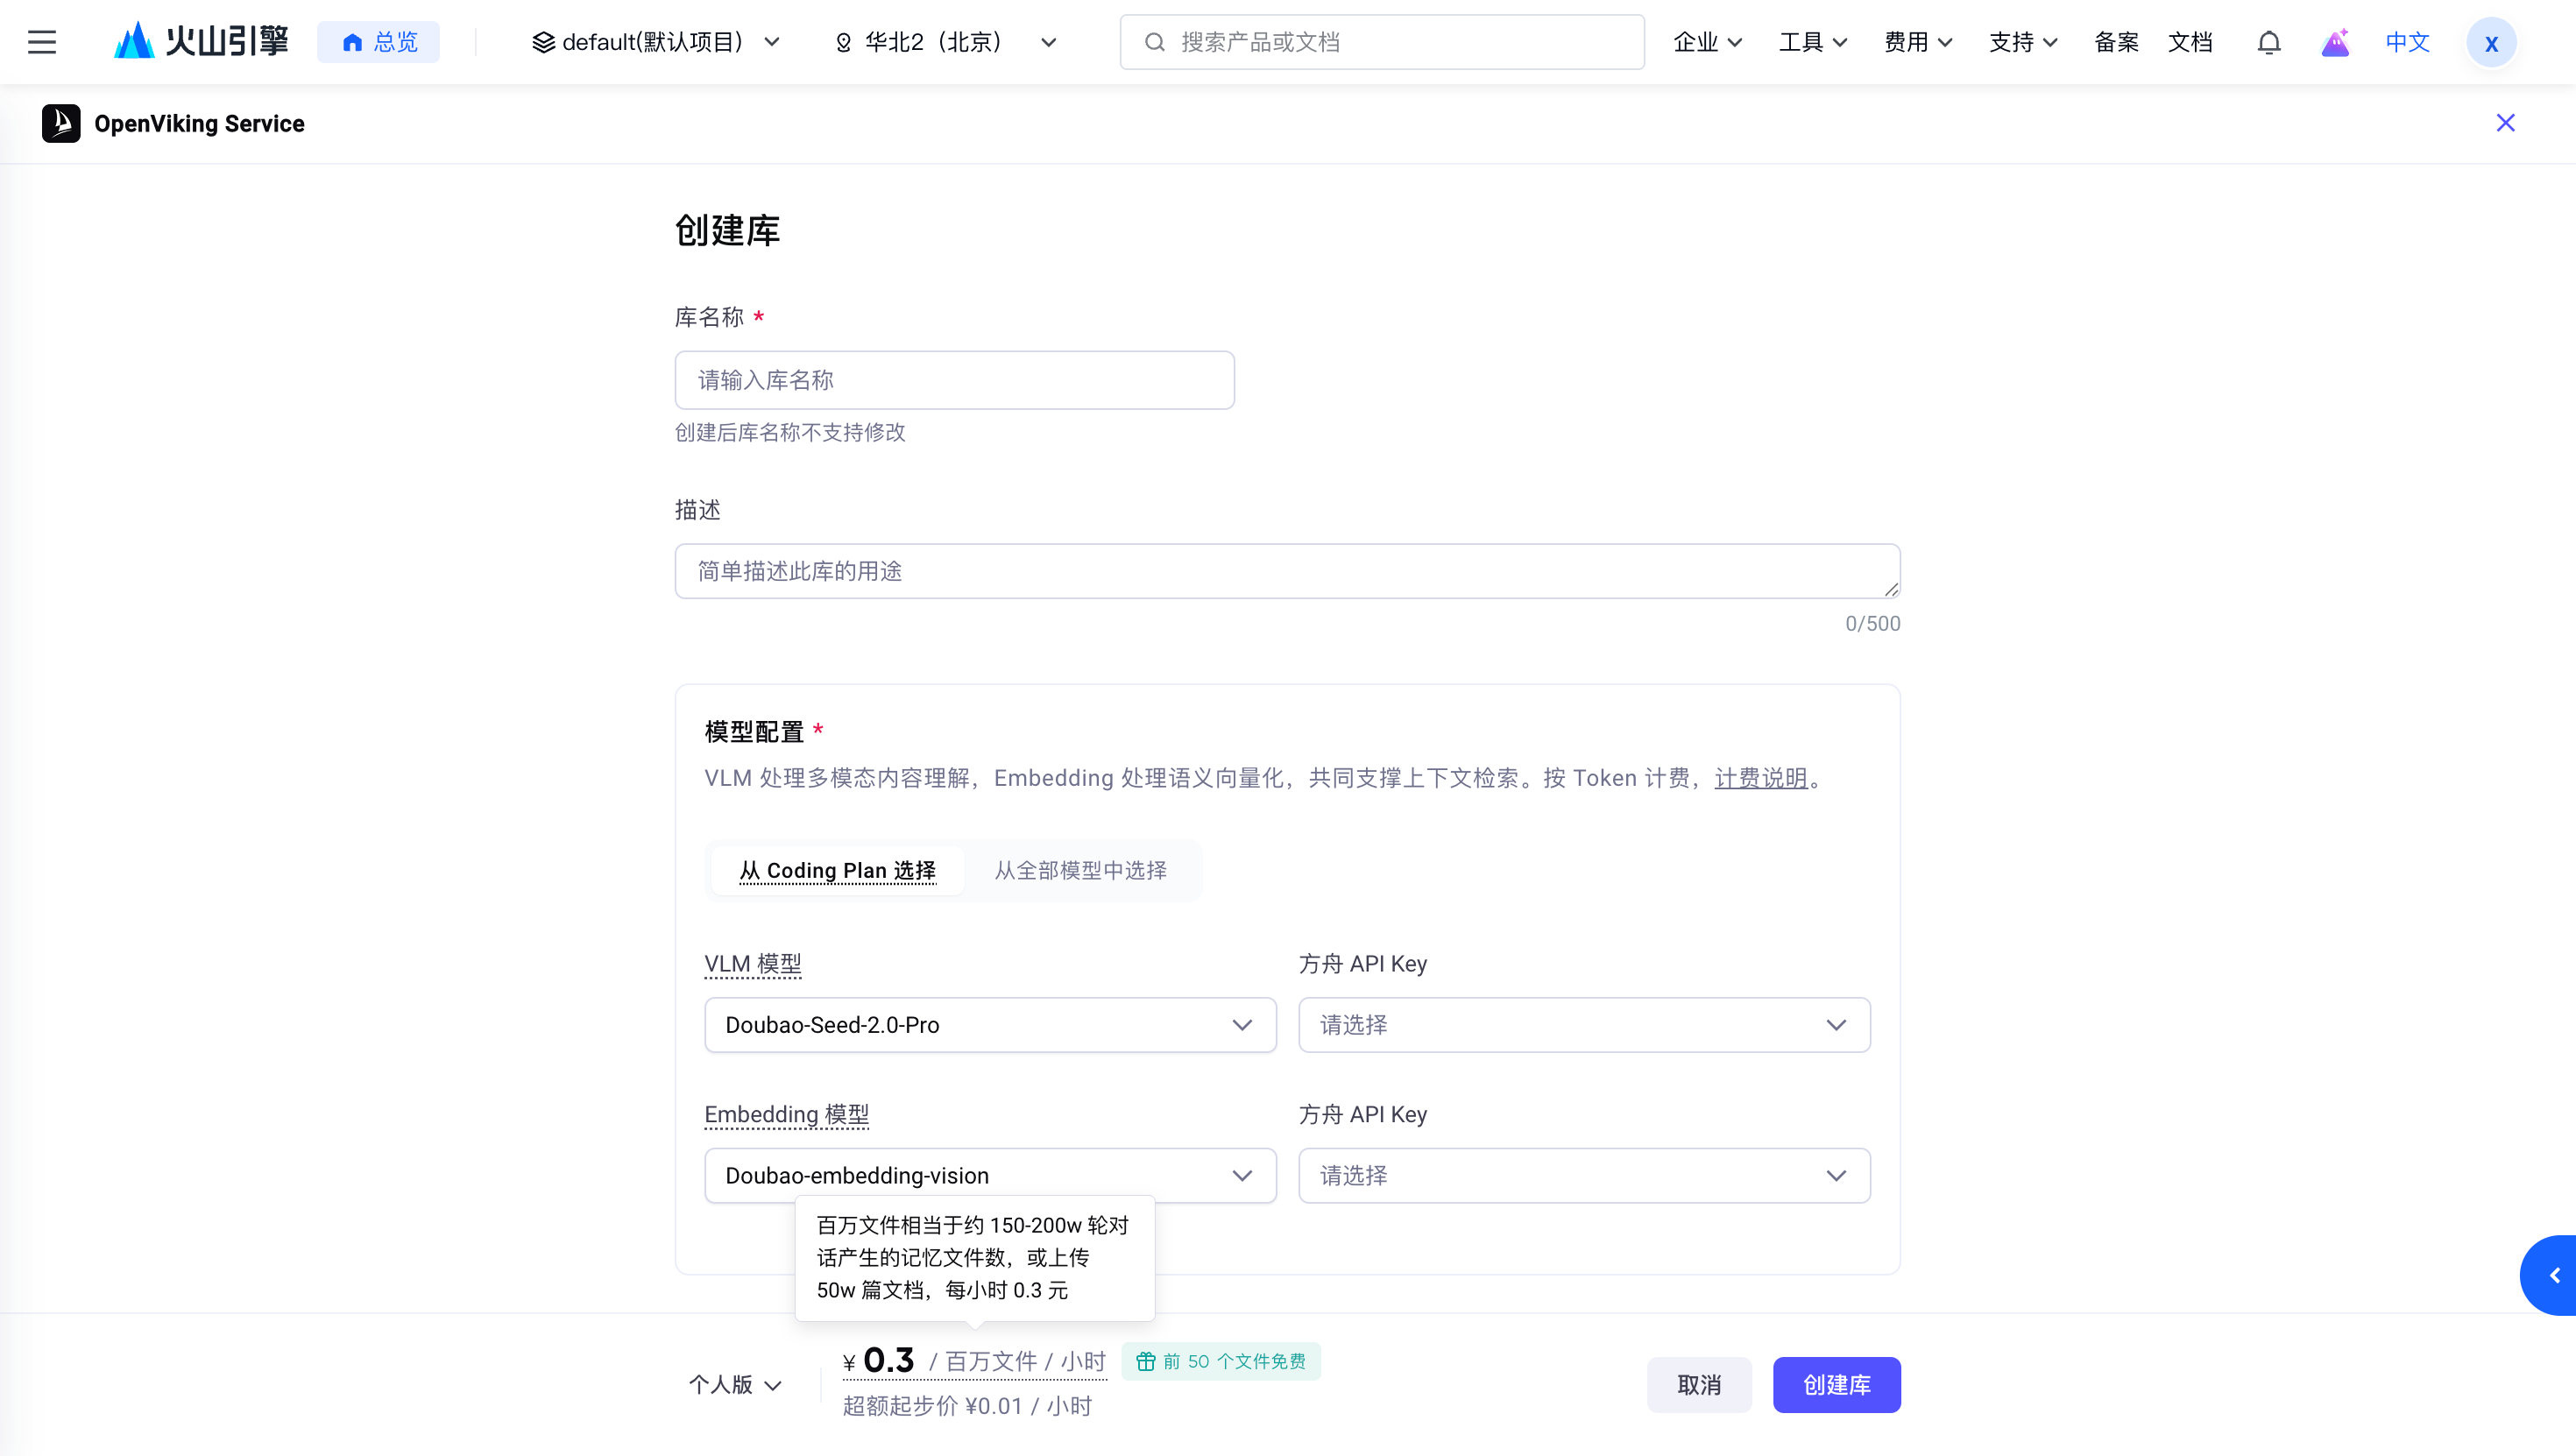This screenshot has width=2576, height=1456.
Task: Click the VLM 模型 label
Action: click(753, 964)
